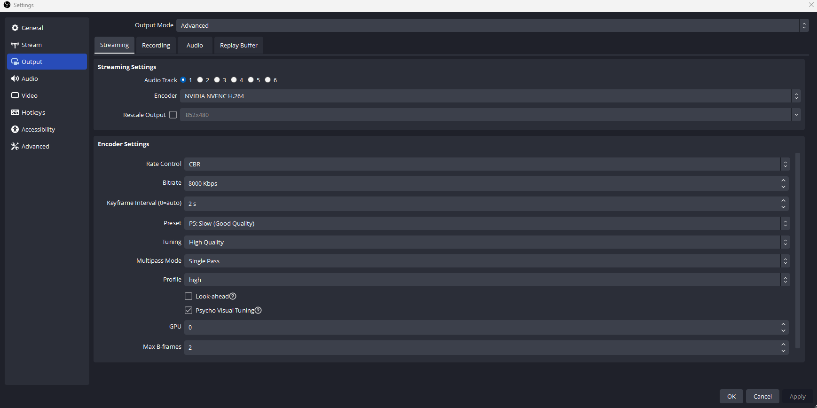The image size is (817, 408).
Task: Click the Video display icon
Action: pos(15,95)
